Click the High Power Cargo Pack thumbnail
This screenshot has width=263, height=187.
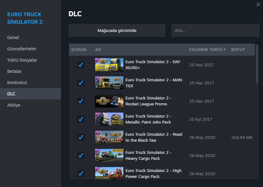109,173
